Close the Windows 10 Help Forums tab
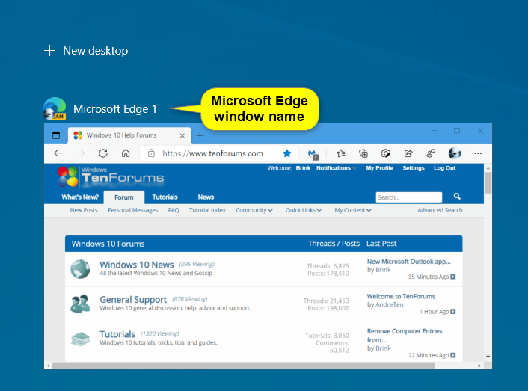 click(x=182, y=135)
